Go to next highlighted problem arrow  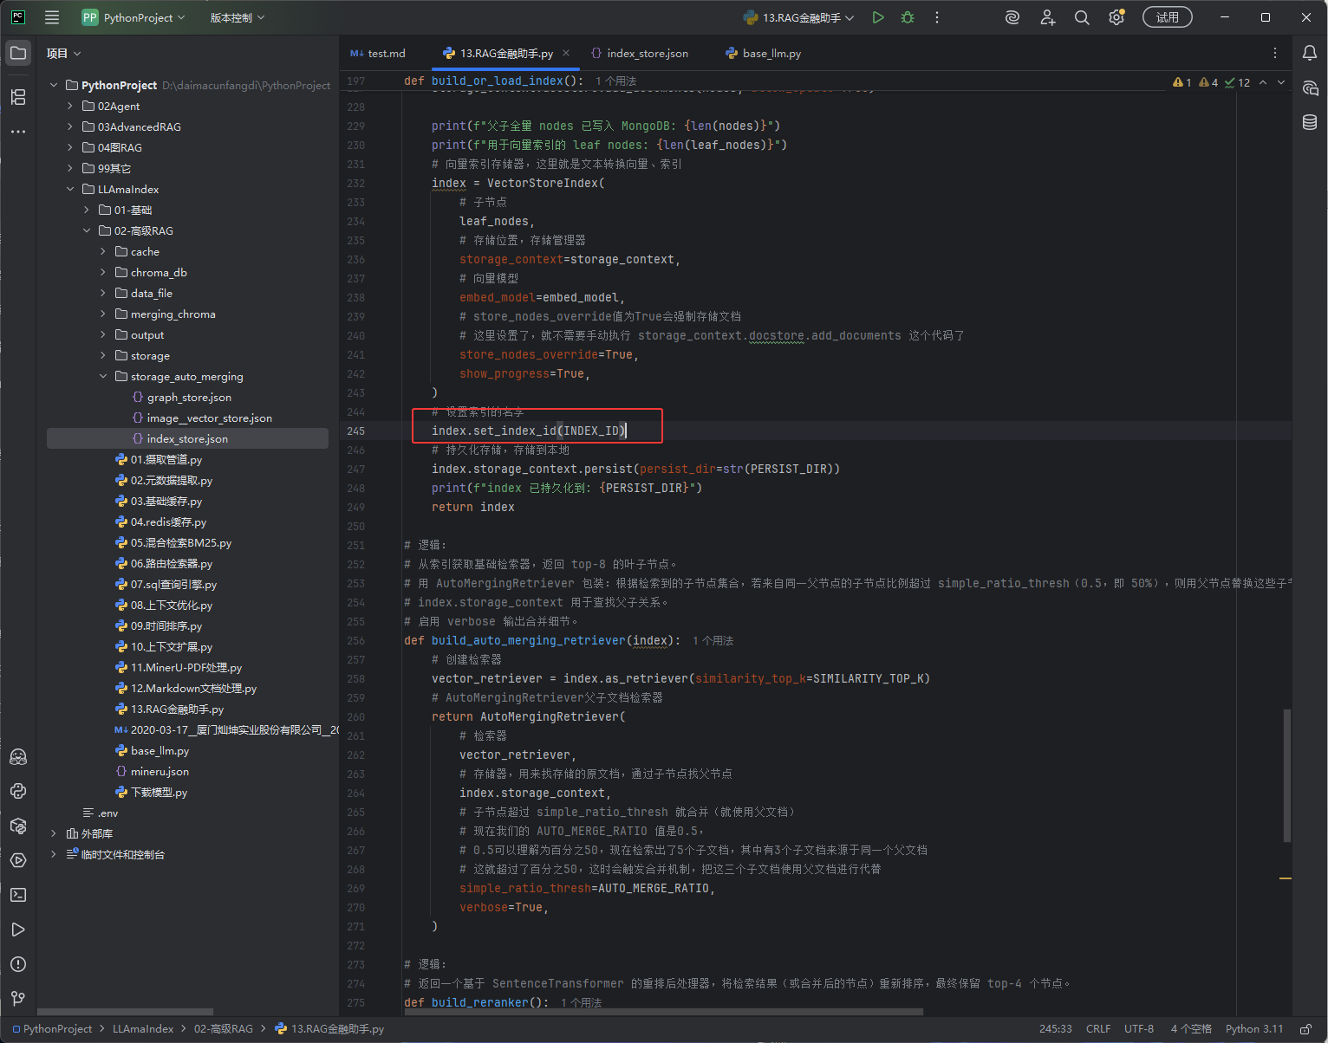[1281, 82]
